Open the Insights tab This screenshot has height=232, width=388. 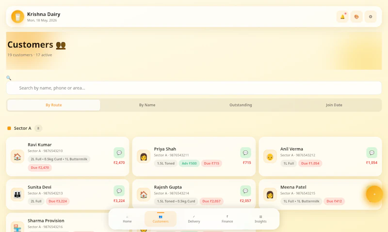(260, 219)
